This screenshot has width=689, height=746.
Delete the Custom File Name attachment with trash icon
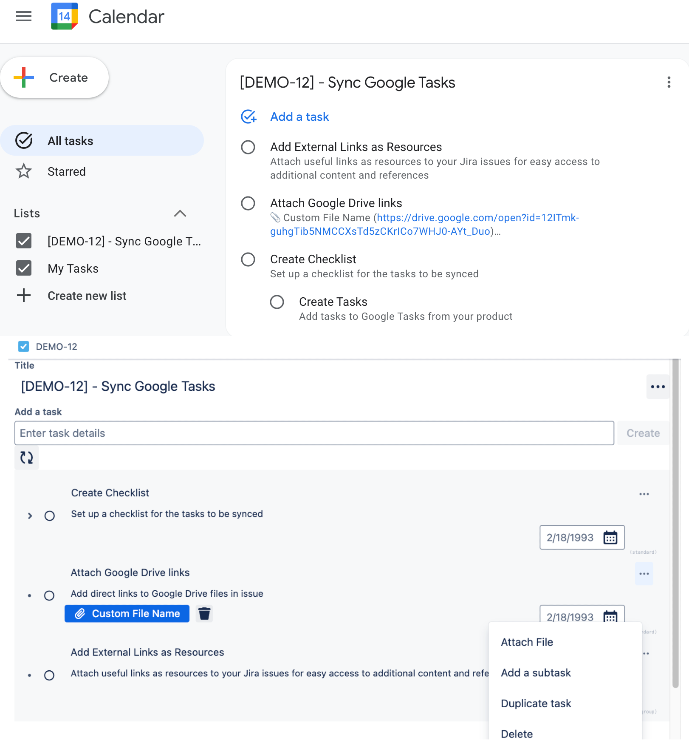coord(204,614)
